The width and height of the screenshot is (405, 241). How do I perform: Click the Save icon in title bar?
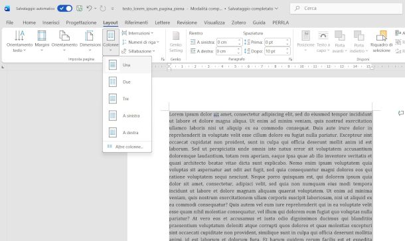tap(79, 9)
